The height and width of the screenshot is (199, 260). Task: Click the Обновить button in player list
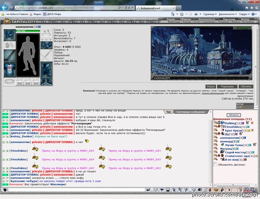pyautogui.click(x=234, y=115)
